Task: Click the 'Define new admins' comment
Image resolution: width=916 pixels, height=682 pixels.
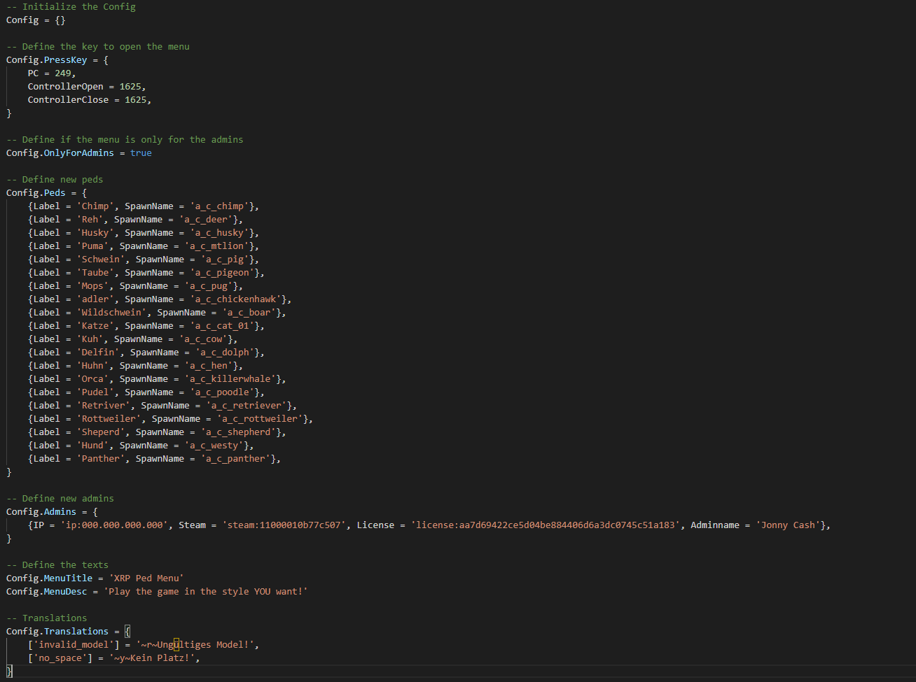Action: click(60, 498)
